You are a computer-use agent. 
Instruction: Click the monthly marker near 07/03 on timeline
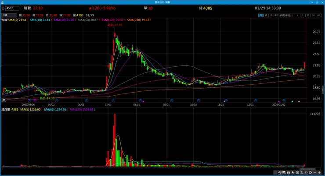point(113,101)
